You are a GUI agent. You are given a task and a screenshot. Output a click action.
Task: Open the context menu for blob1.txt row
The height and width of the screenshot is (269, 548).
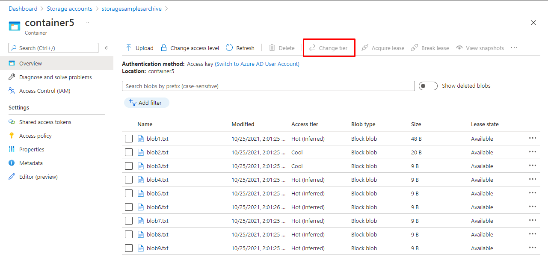pos(533,138)
